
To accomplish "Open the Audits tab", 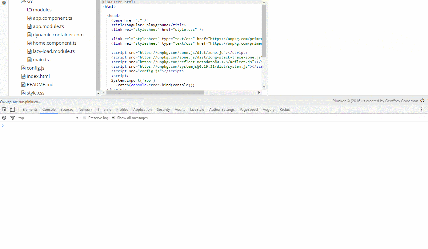I will [x=180, y=109].
